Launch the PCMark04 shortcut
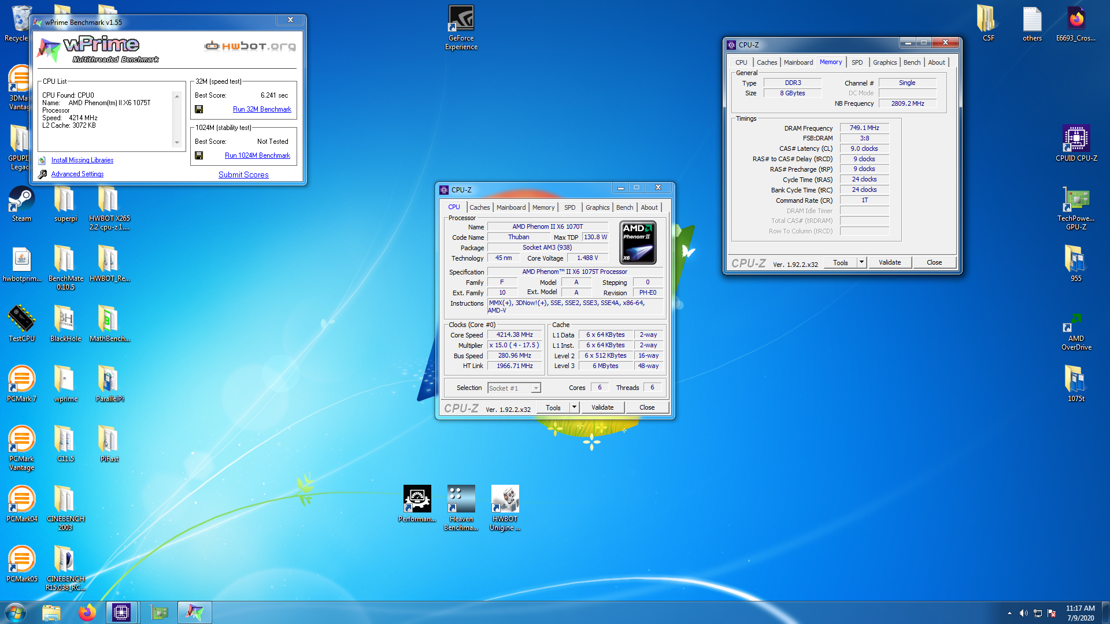The height and width of the screenshot is (624, 1110). click(21, 504)
